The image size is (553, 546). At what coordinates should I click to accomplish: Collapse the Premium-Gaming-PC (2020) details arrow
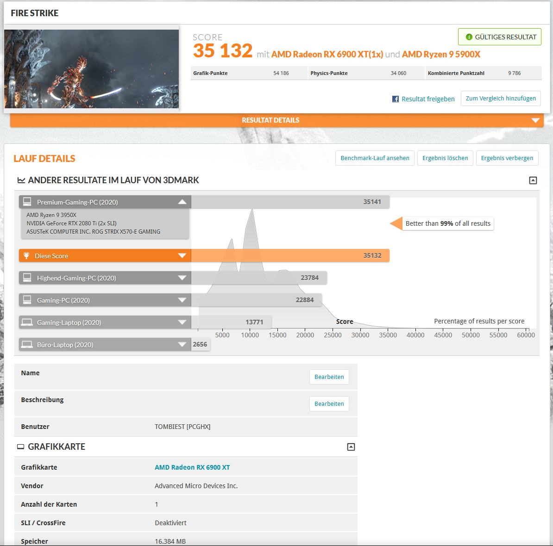click(x=182, y=202)
